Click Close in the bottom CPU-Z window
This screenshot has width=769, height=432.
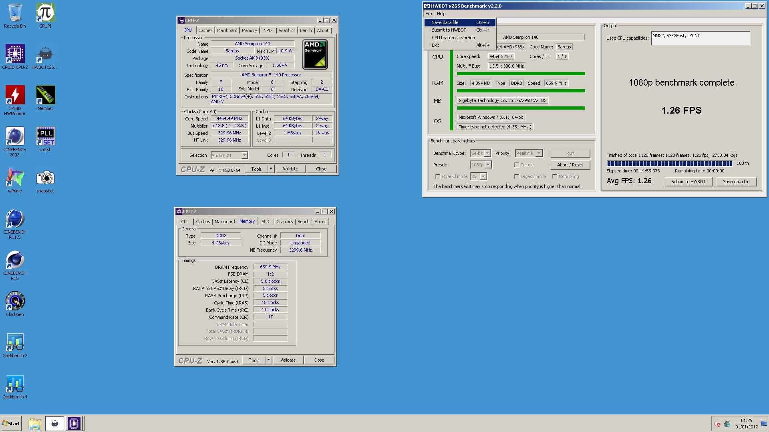coord(319,360)
